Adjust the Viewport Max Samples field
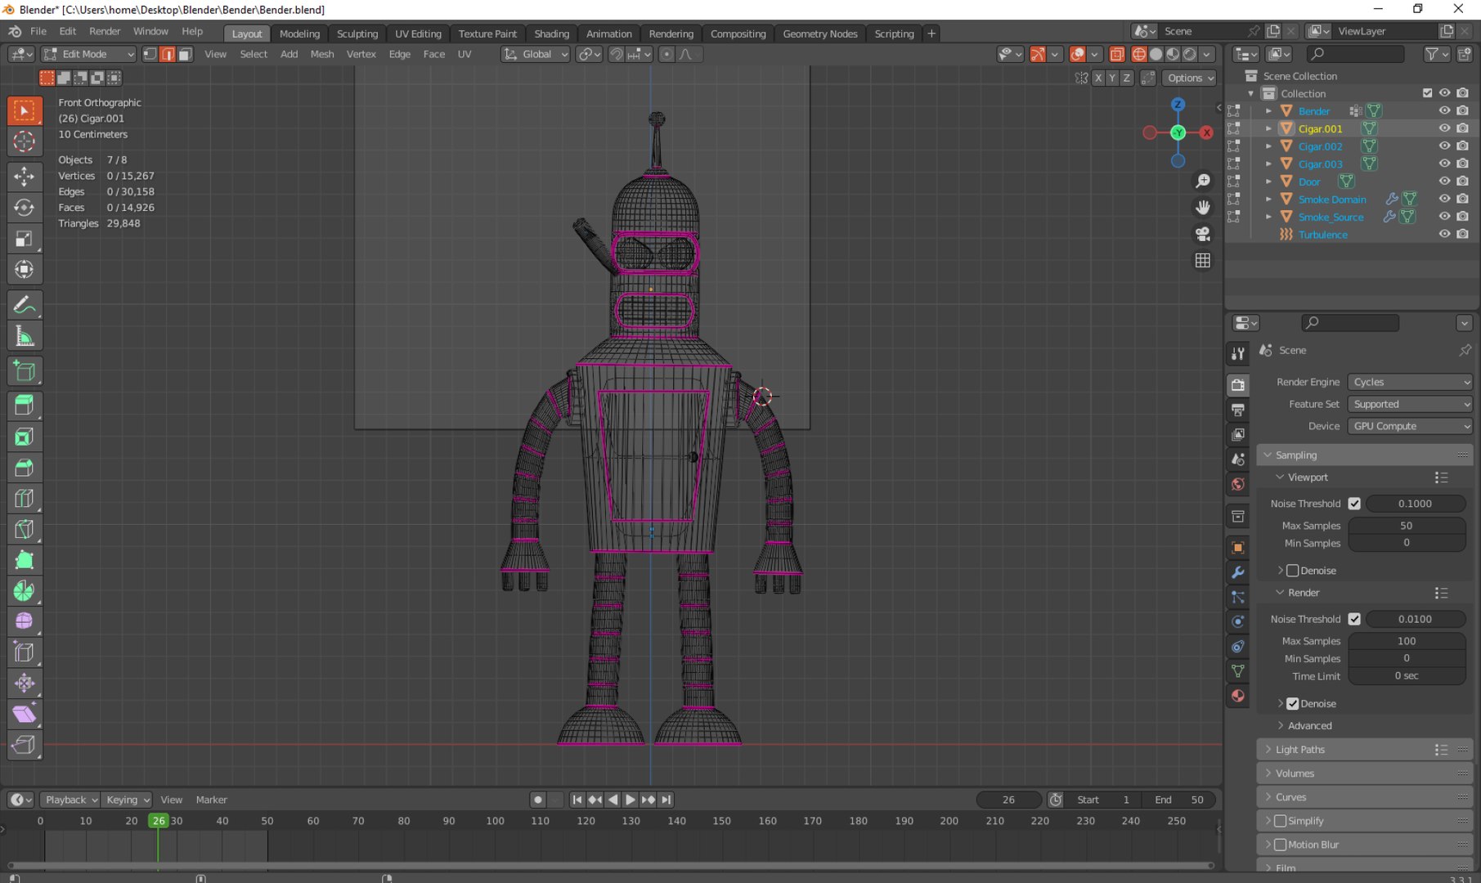Screen dimensions: 1481x883 click(1407, 526)
